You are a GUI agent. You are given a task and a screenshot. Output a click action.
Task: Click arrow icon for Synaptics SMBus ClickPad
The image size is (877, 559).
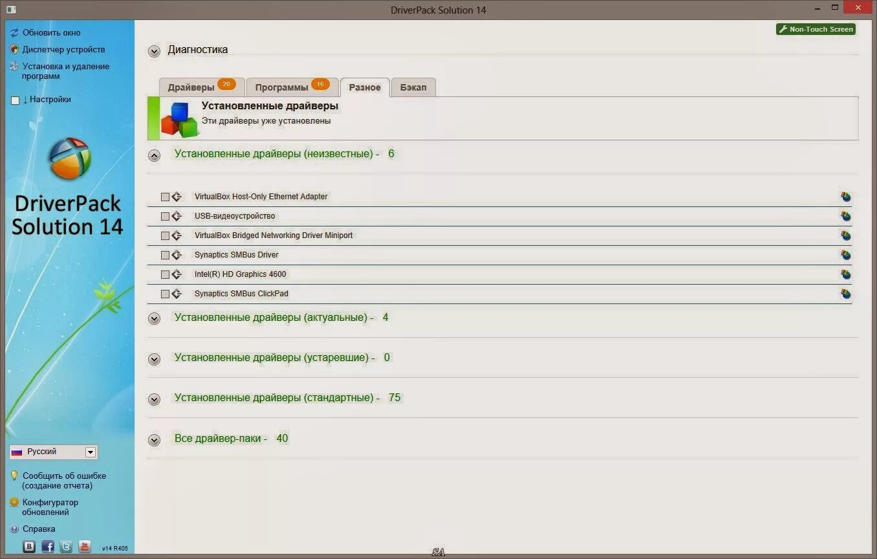coord(177,294)
